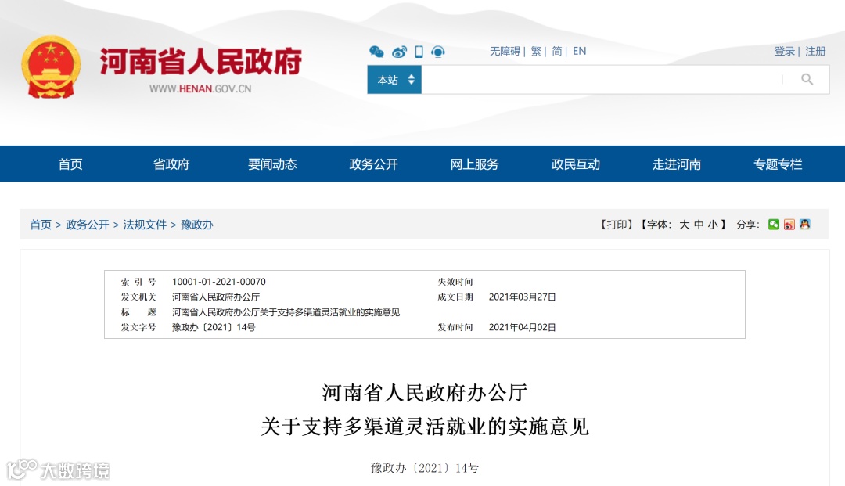This screenshot has height=486, width=845.
Task: Click the national emblem logo
Action: tap(51, 67)
